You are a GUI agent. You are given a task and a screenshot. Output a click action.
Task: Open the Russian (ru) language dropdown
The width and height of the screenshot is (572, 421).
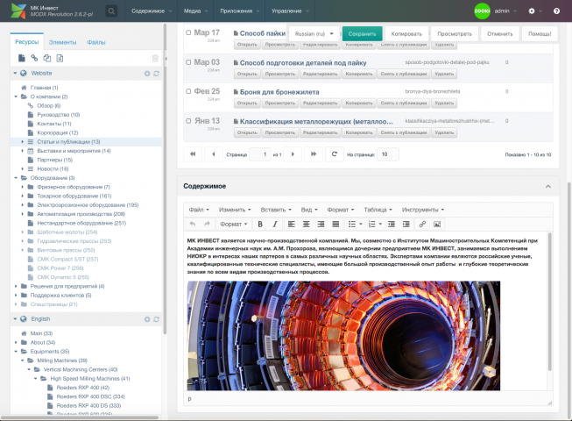coord(314,33)
